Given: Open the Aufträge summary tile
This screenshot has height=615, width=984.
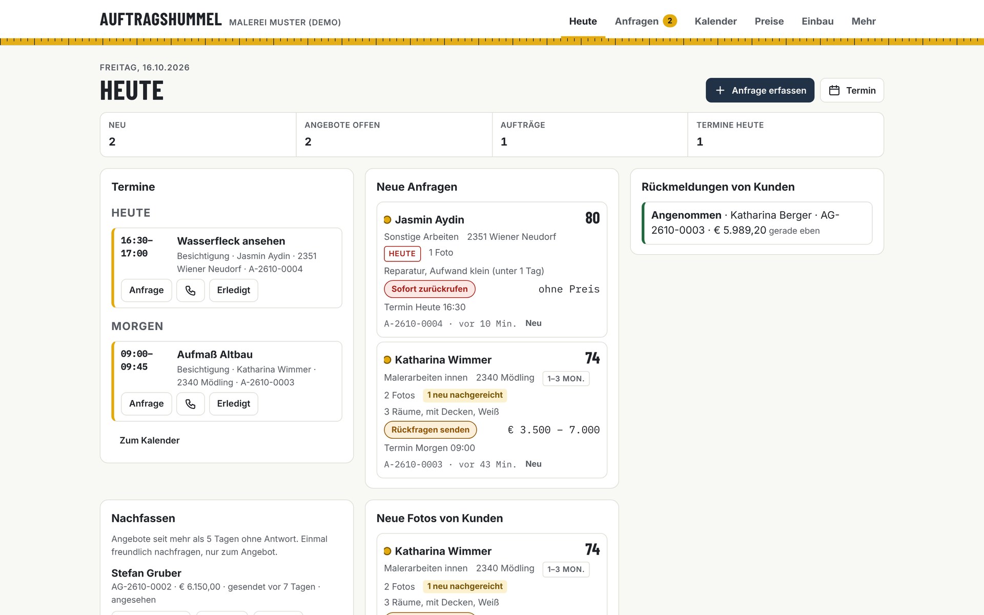Looking at the screenshot, I should 590,135.
